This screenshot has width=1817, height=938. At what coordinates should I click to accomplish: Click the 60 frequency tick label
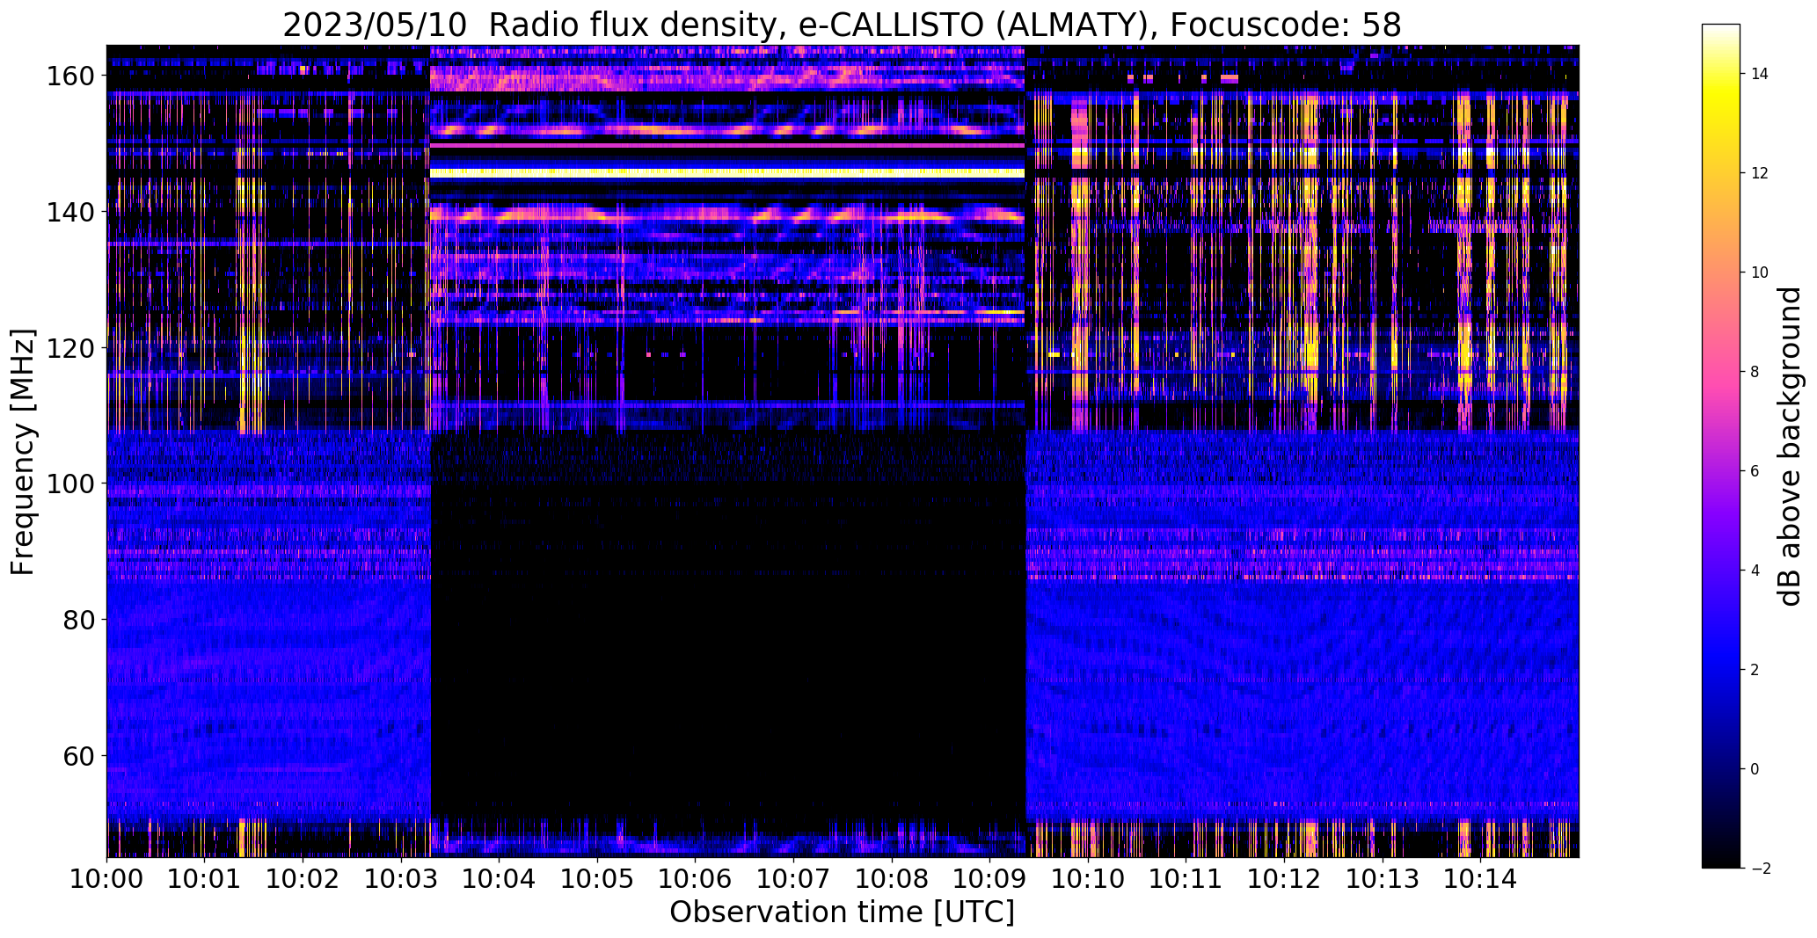click(x=80, y=755)
